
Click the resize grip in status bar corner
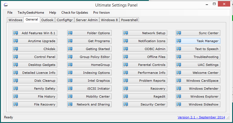pyautogui.click(x=228, y=118)
